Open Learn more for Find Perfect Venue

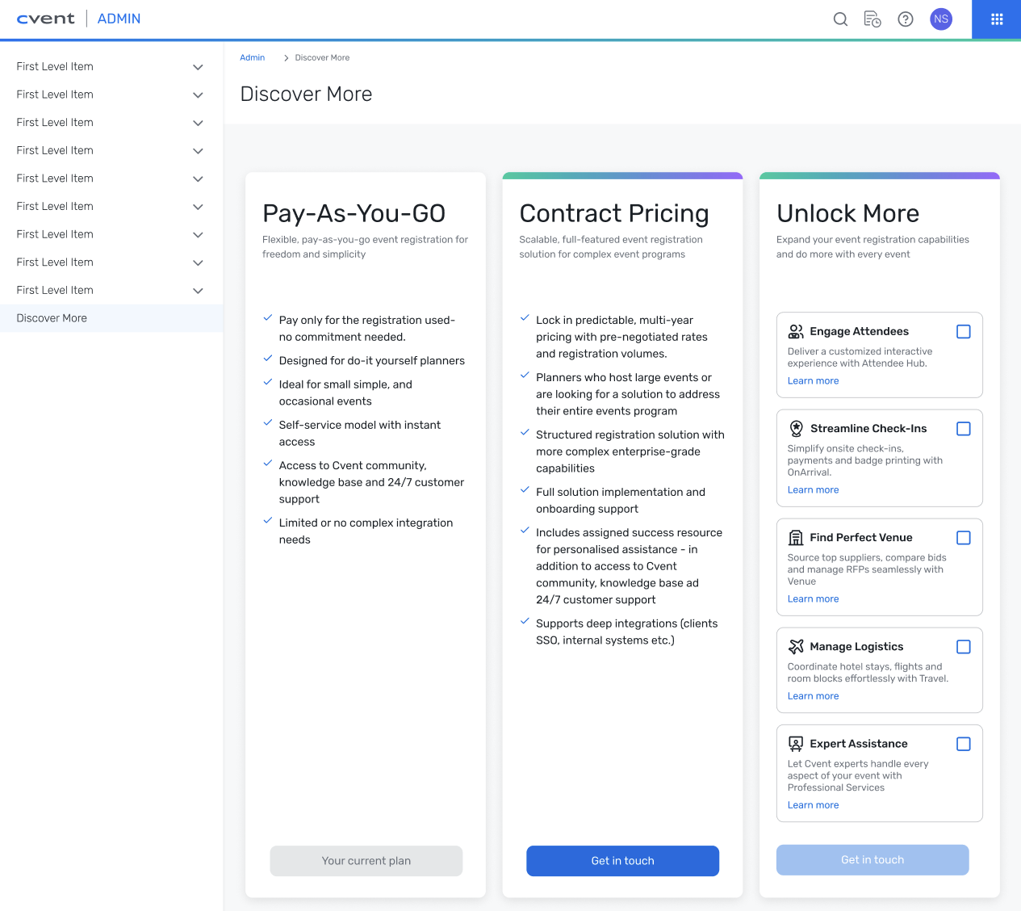813,599
